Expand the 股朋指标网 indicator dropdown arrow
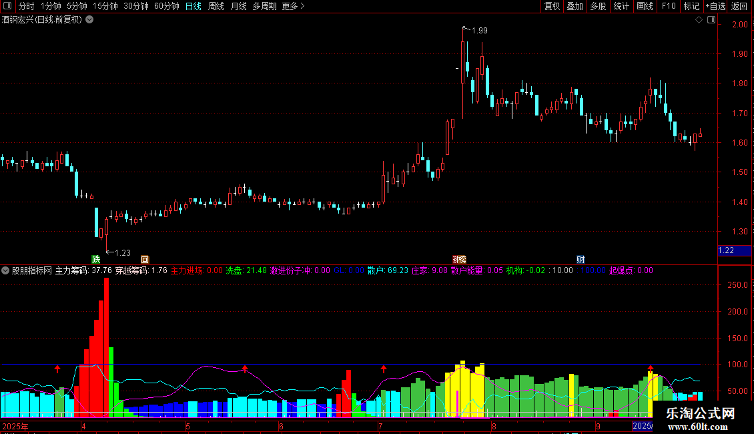754x434 pixels. click(5, 270)
